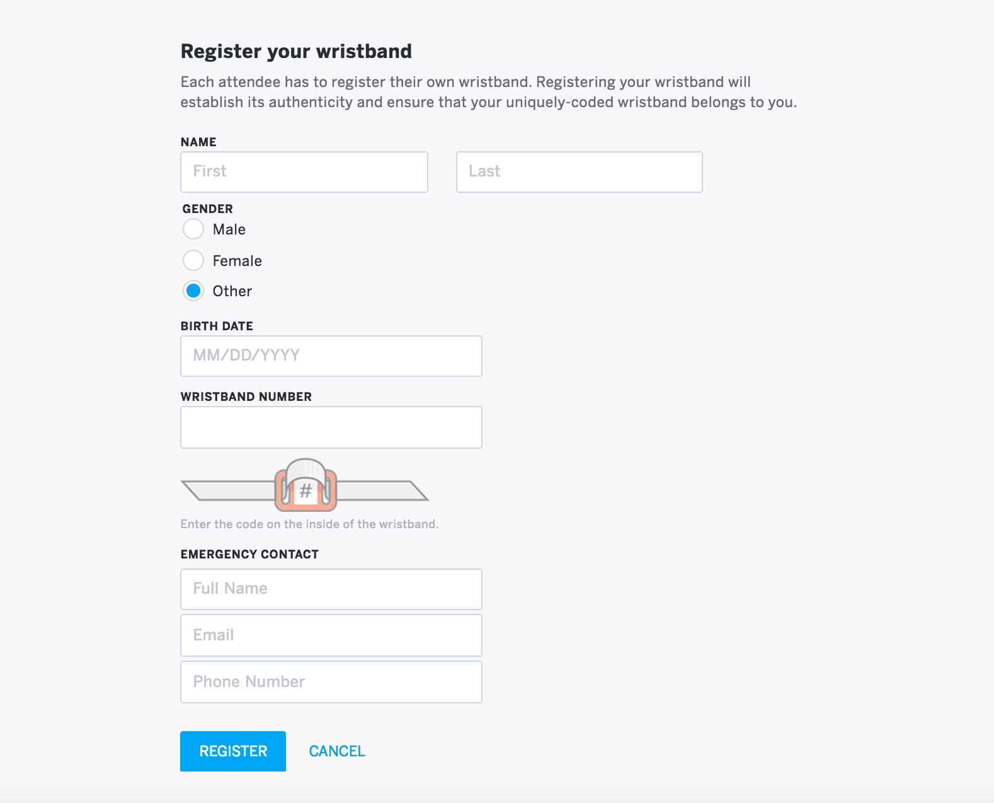
Task: Focus the MM/DD/YYYY birth date field
Action: (x=331, y=356)
